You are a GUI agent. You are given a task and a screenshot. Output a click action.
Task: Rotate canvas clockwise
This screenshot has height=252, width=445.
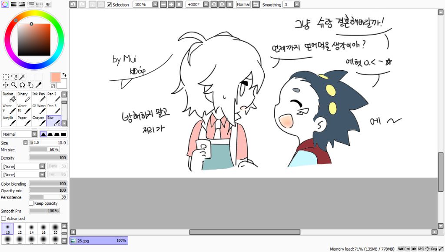(222, 4)
